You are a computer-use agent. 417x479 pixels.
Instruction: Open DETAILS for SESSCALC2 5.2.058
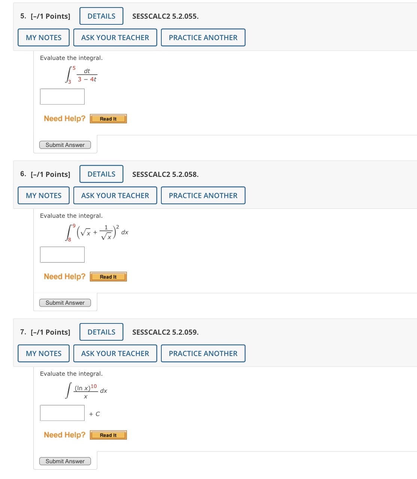101,174
